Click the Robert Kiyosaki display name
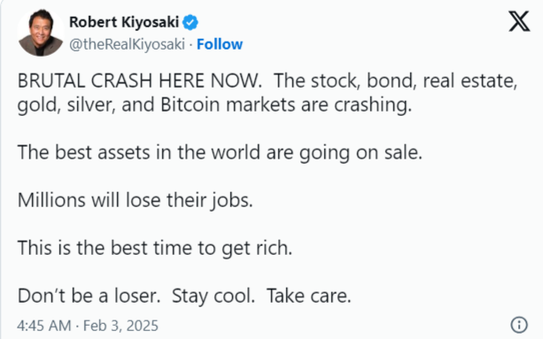Screen dimensions: 543x339 (x=124, y=22)
